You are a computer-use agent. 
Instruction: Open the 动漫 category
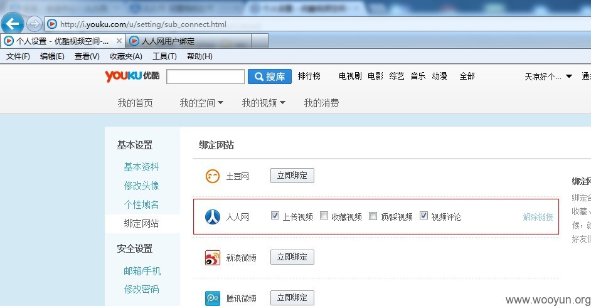pyautogui.click(x=439, y=76)
